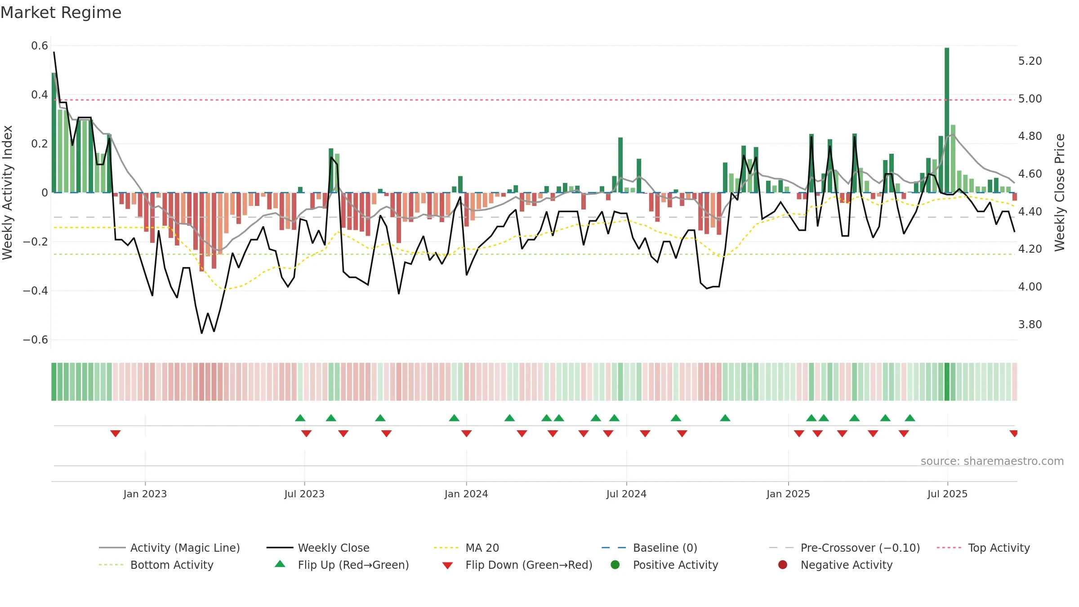
Task: Click the Jan 2025 x-axis label
Action: point(788,494)
